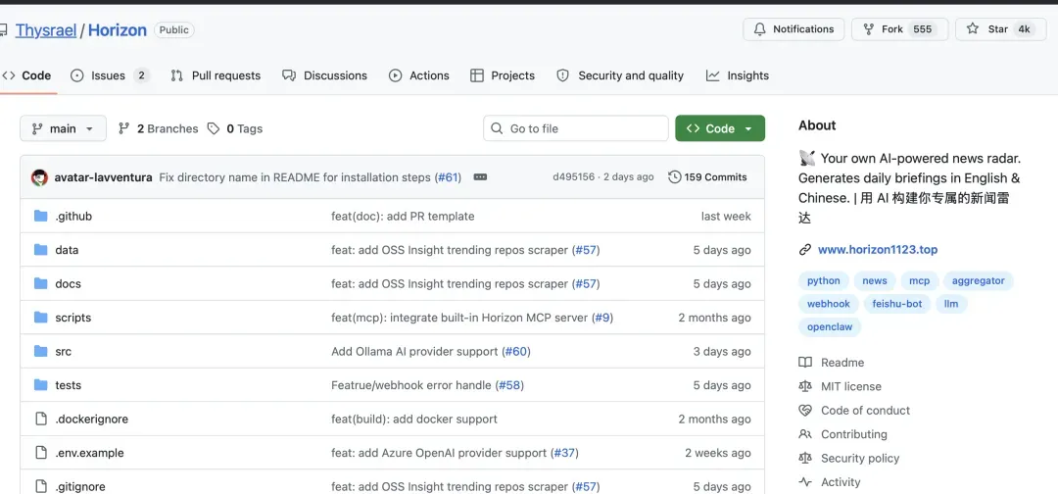
Task: Open the .dockerignore file
Action: 92,420
